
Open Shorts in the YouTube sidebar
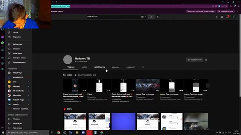15,33
